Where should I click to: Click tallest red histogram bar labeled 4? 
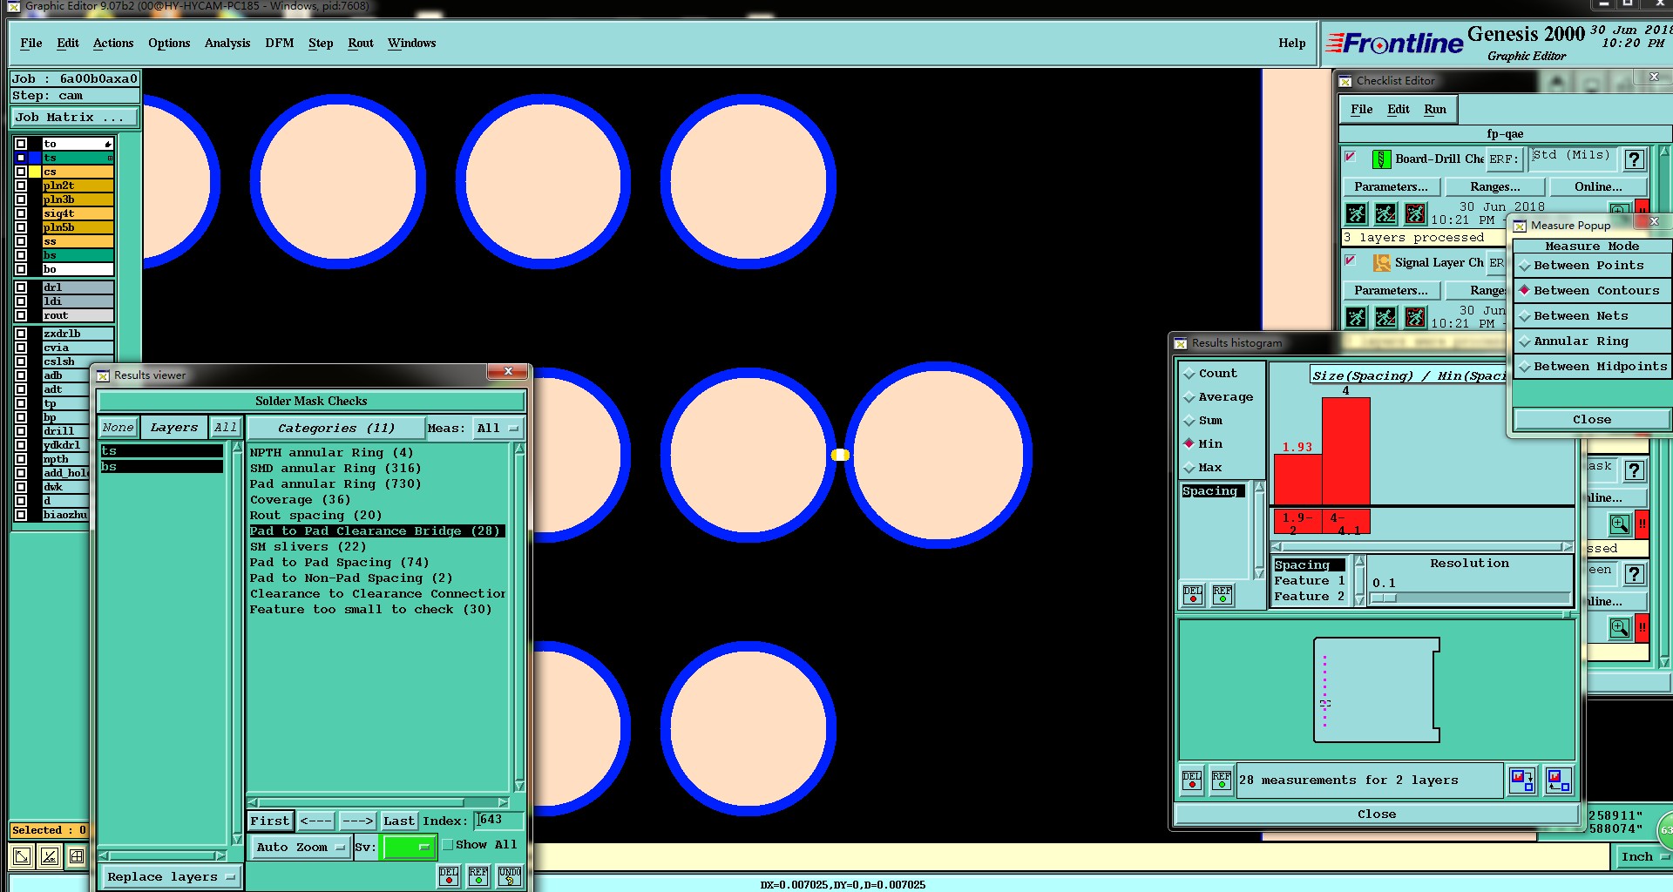click(1345, 451)
